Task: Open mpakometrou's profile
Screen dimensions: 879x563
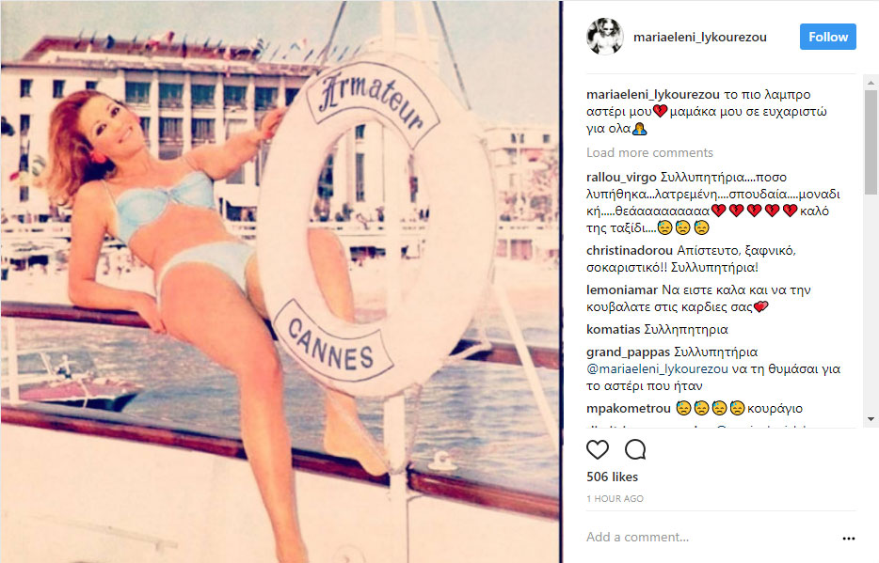Action: coord(629,409)
